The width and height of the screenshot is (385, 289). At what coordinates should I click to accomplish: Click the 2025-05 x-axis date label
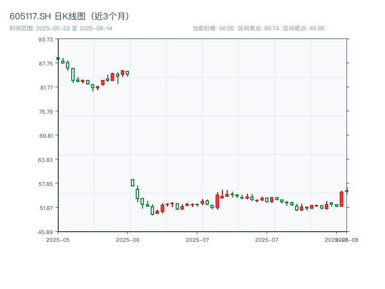pos(58,239)
